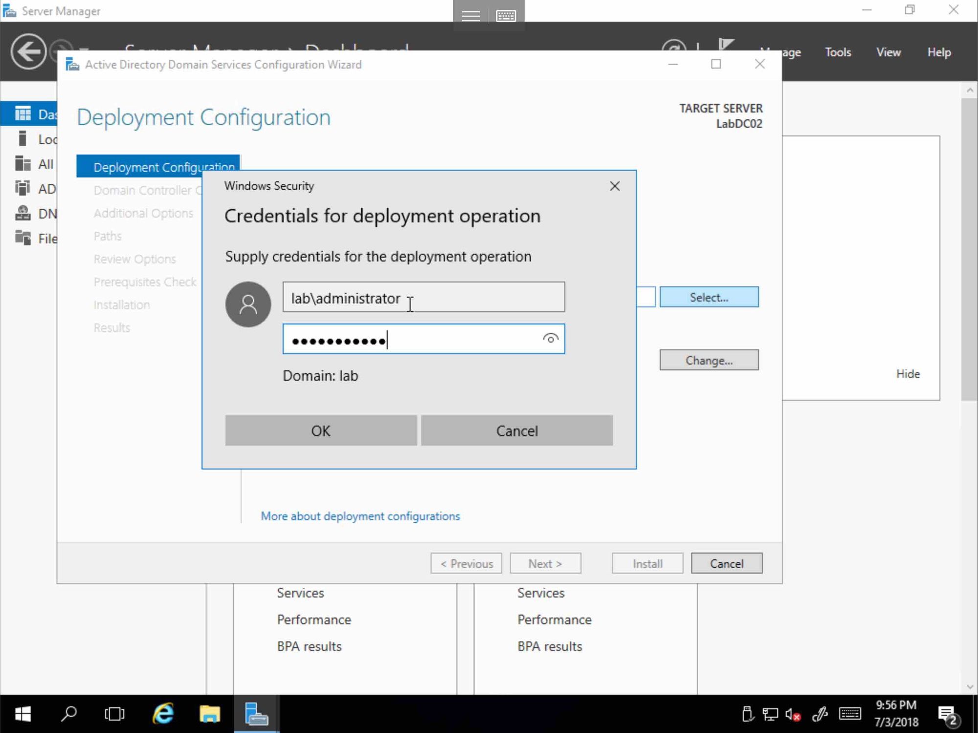Screen dimensions: 978x733
Task: Close the Windows Security dialog
Action: (x=615, y=186)
